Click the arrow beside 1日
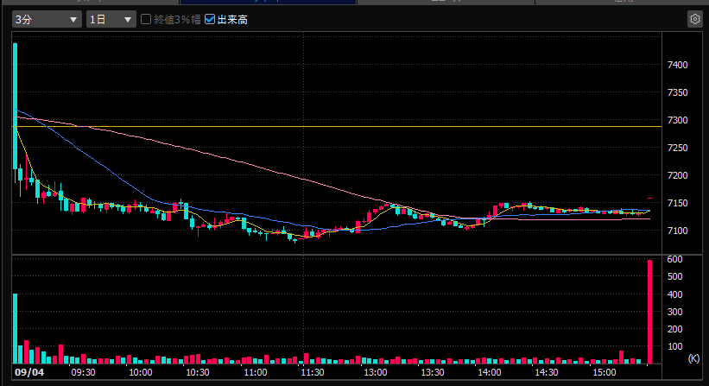 pos(128,20)
